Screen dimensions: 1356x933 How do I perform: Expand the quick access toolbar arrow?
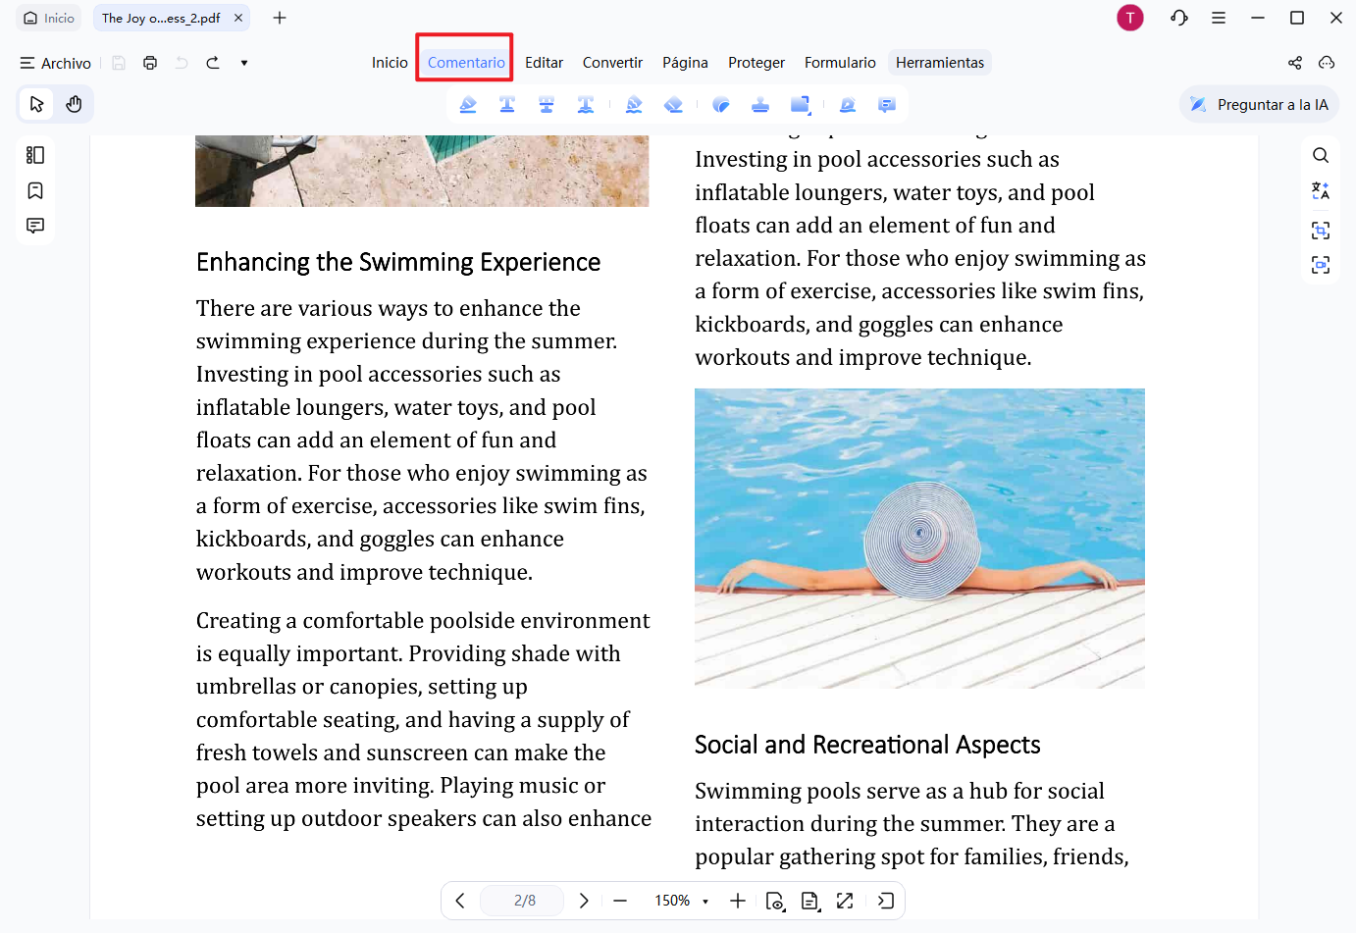(x=244, y=63)
